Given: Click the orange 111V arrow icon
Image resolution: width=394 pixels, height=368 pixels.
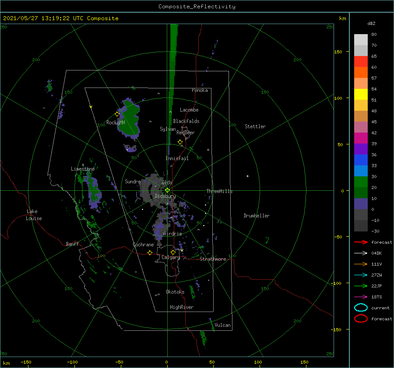Looking at the screenshot, I should tap(361, 264).
